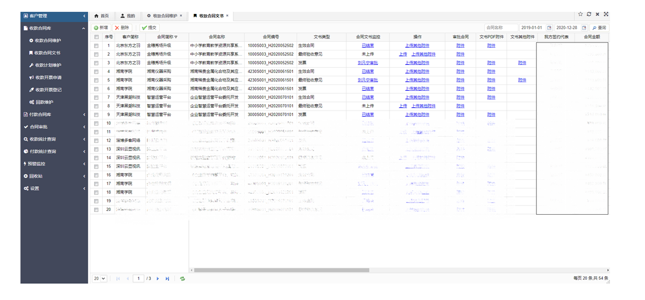The height and width of the screenshot is (300, 645).
Task: Click the green grid reload icon
Action: [x=182, y=278]
